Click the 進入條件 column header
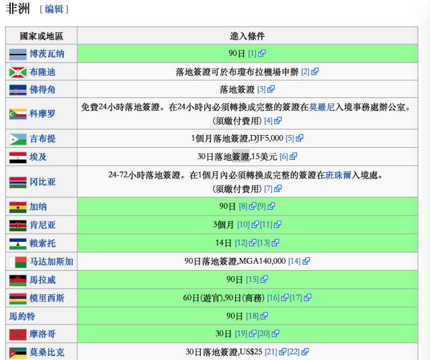 [x=247, y=36]
